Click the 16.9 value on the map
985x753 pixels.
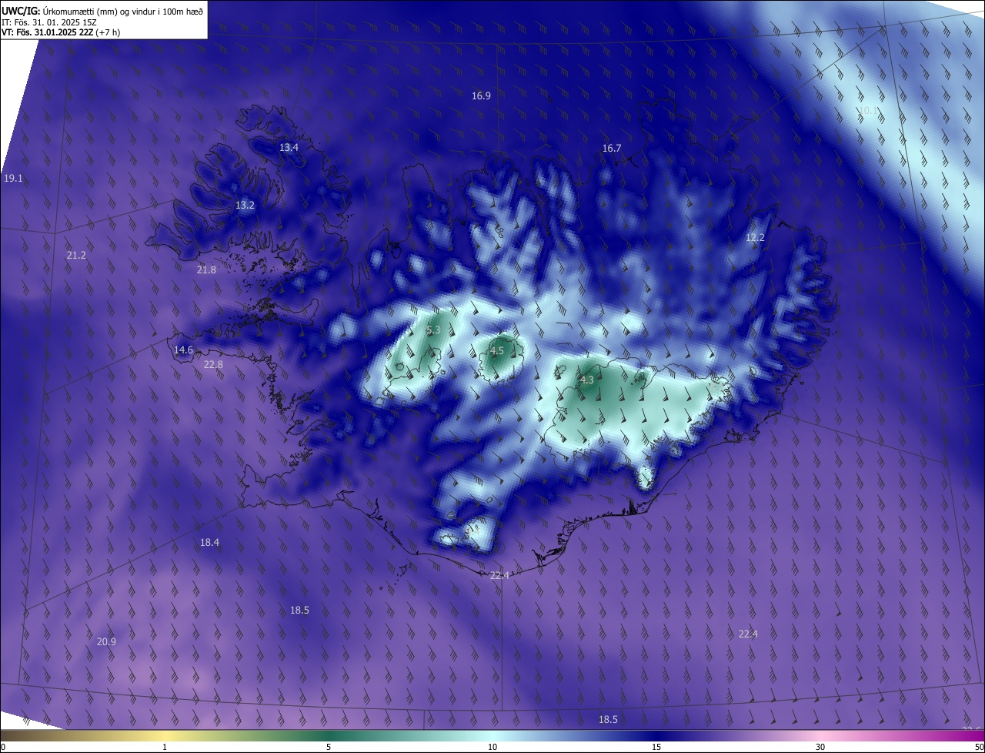coord(481,95)
